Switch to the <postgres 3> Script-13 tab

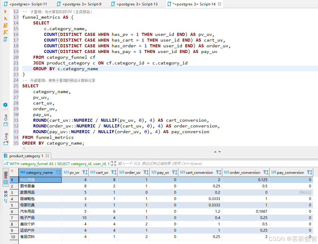(135, 4)
